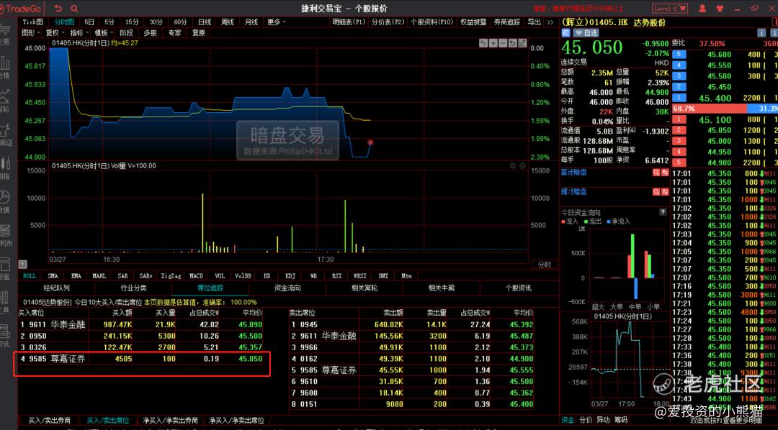Click the undo/back arrow icon in title bar
The image size is (778, 430).
(58, 9)
